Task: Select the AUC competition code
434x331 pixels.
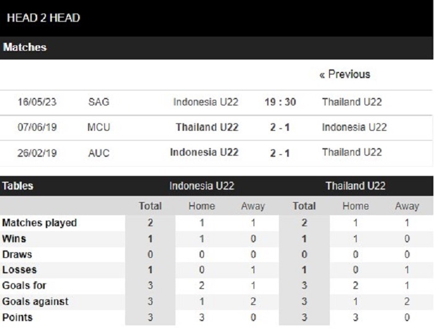Action: [99, 153]
